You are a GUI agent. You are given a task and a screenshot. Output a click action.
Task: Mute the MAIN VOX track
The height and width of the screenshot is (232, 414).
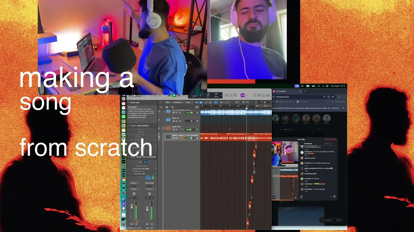tap(173, 130)
